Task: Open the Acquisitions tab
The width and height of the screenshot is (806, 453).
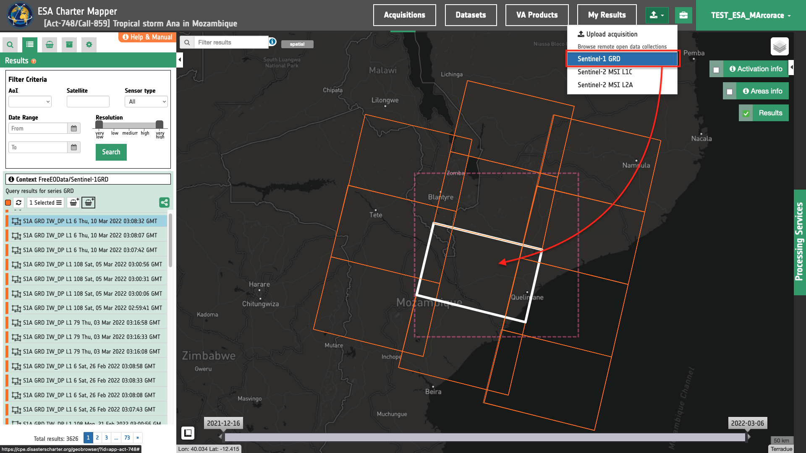Action: 404,15
